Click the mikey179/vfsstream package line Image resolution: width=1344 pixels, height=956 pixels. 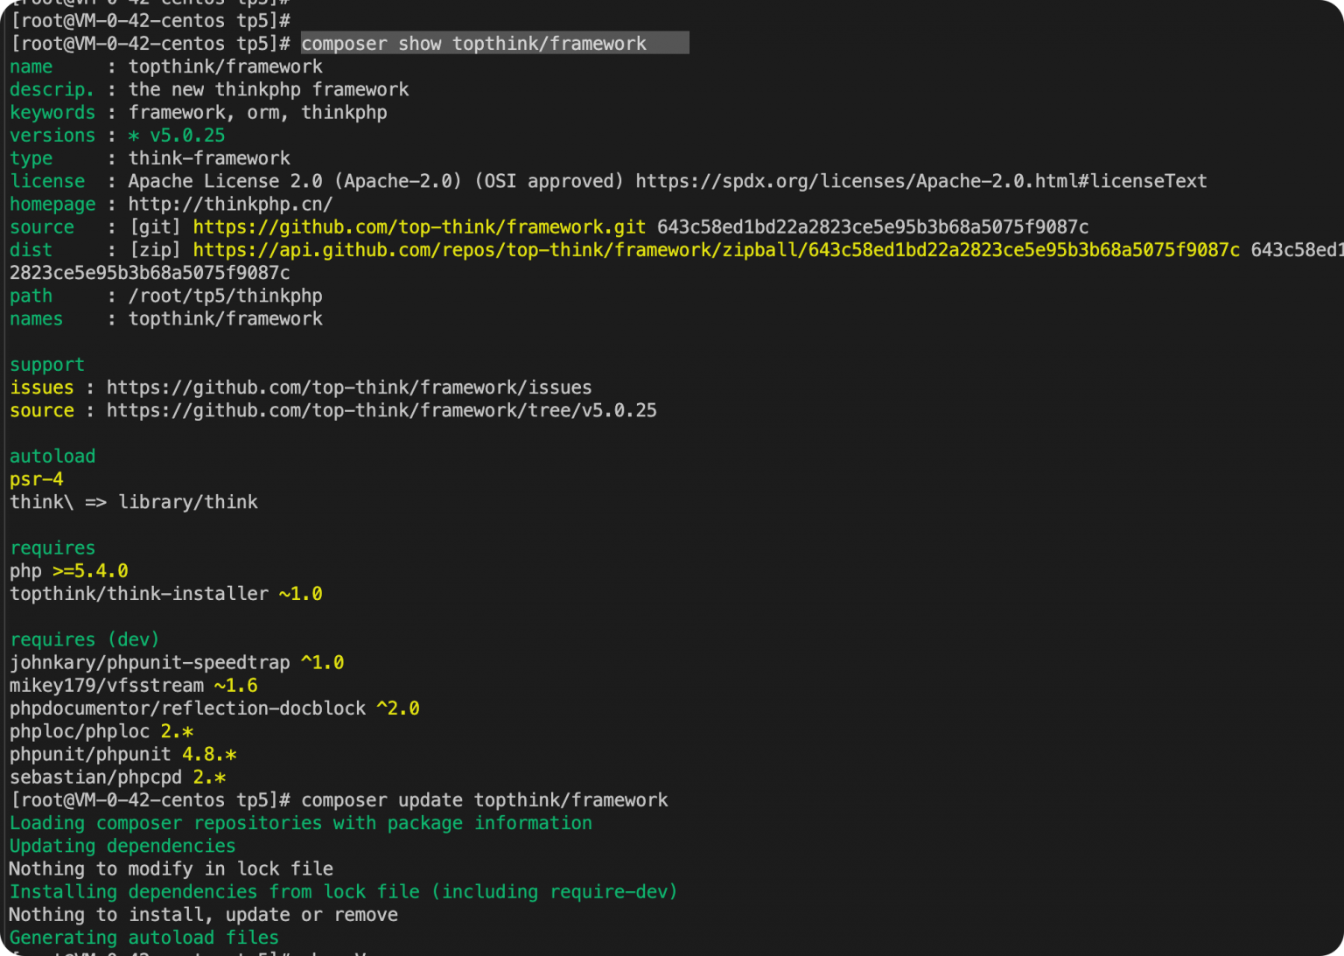133,686
